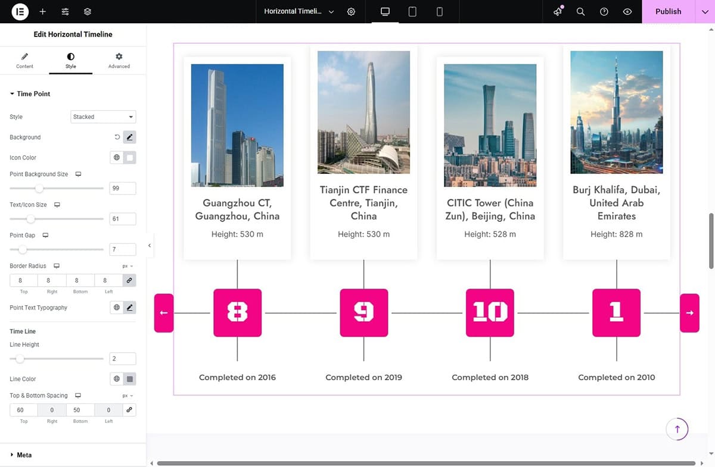This screenshot has height=467, width=715.
Task: Open the Style tab
Action: tap(71, 60)
